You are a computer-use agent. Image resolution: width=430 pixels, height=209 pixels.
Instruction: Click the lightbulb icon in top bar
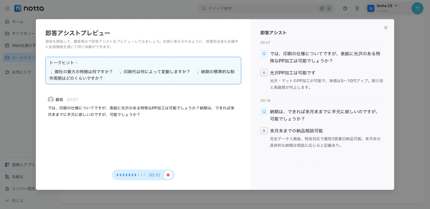click(357, 8)
